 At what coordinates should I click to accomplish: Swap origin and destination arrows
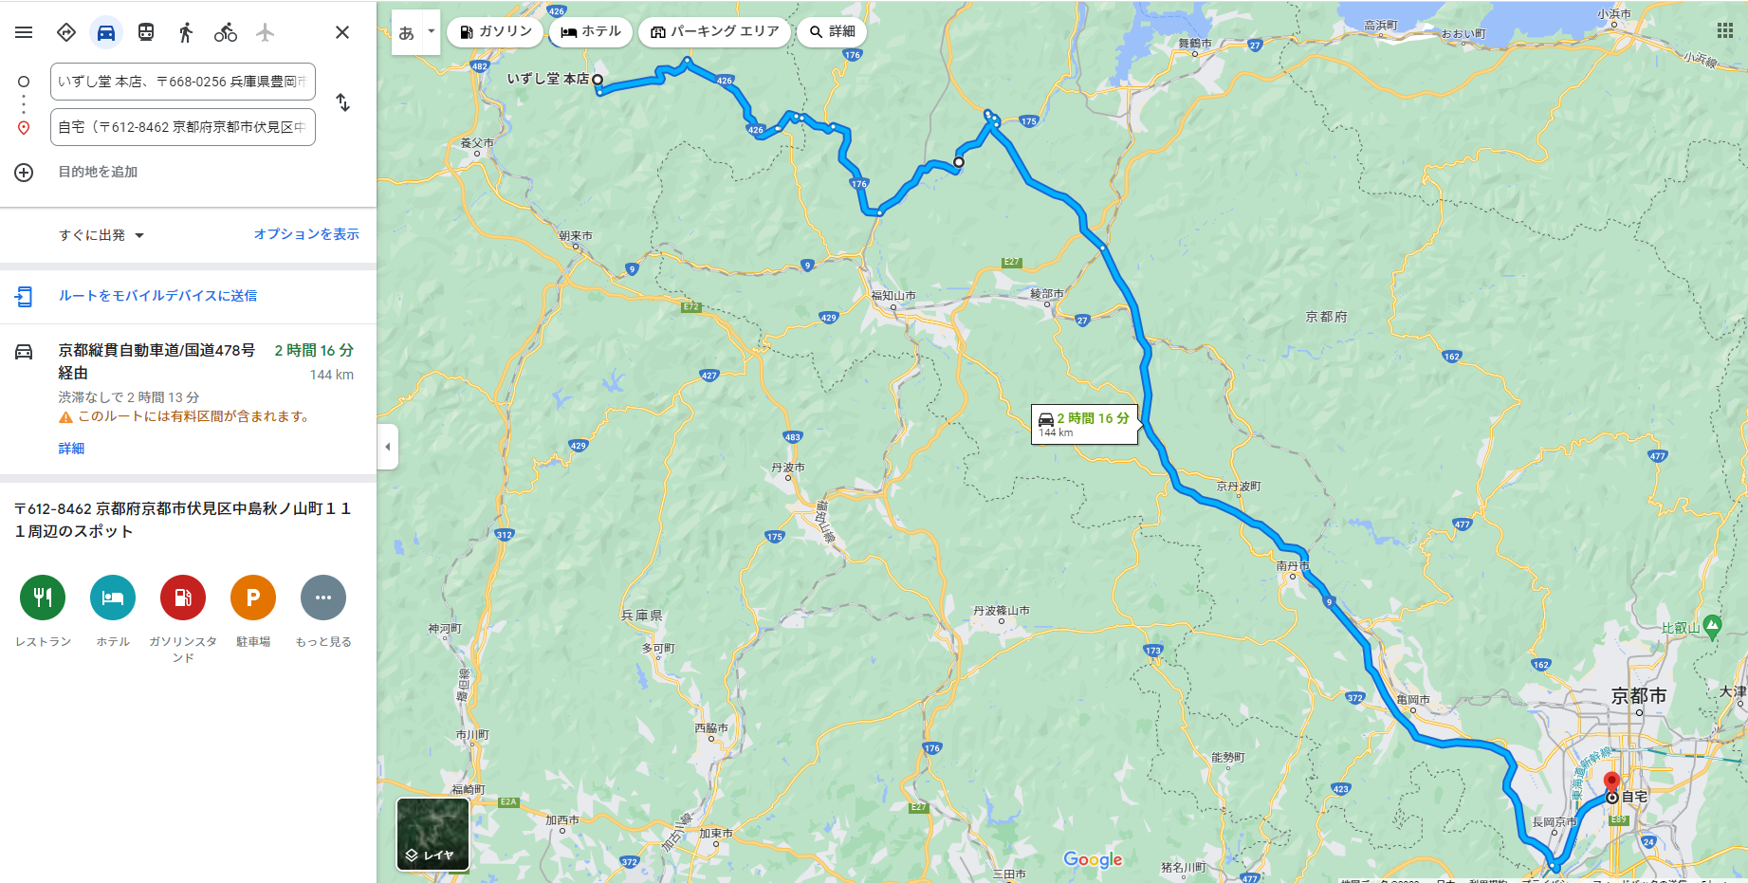(x=343, y=102)
